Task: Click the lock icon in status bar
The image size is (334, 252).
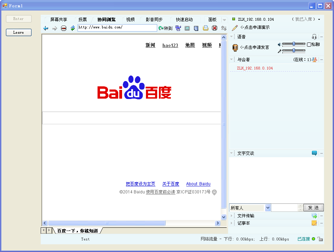Action: point(320,239)
